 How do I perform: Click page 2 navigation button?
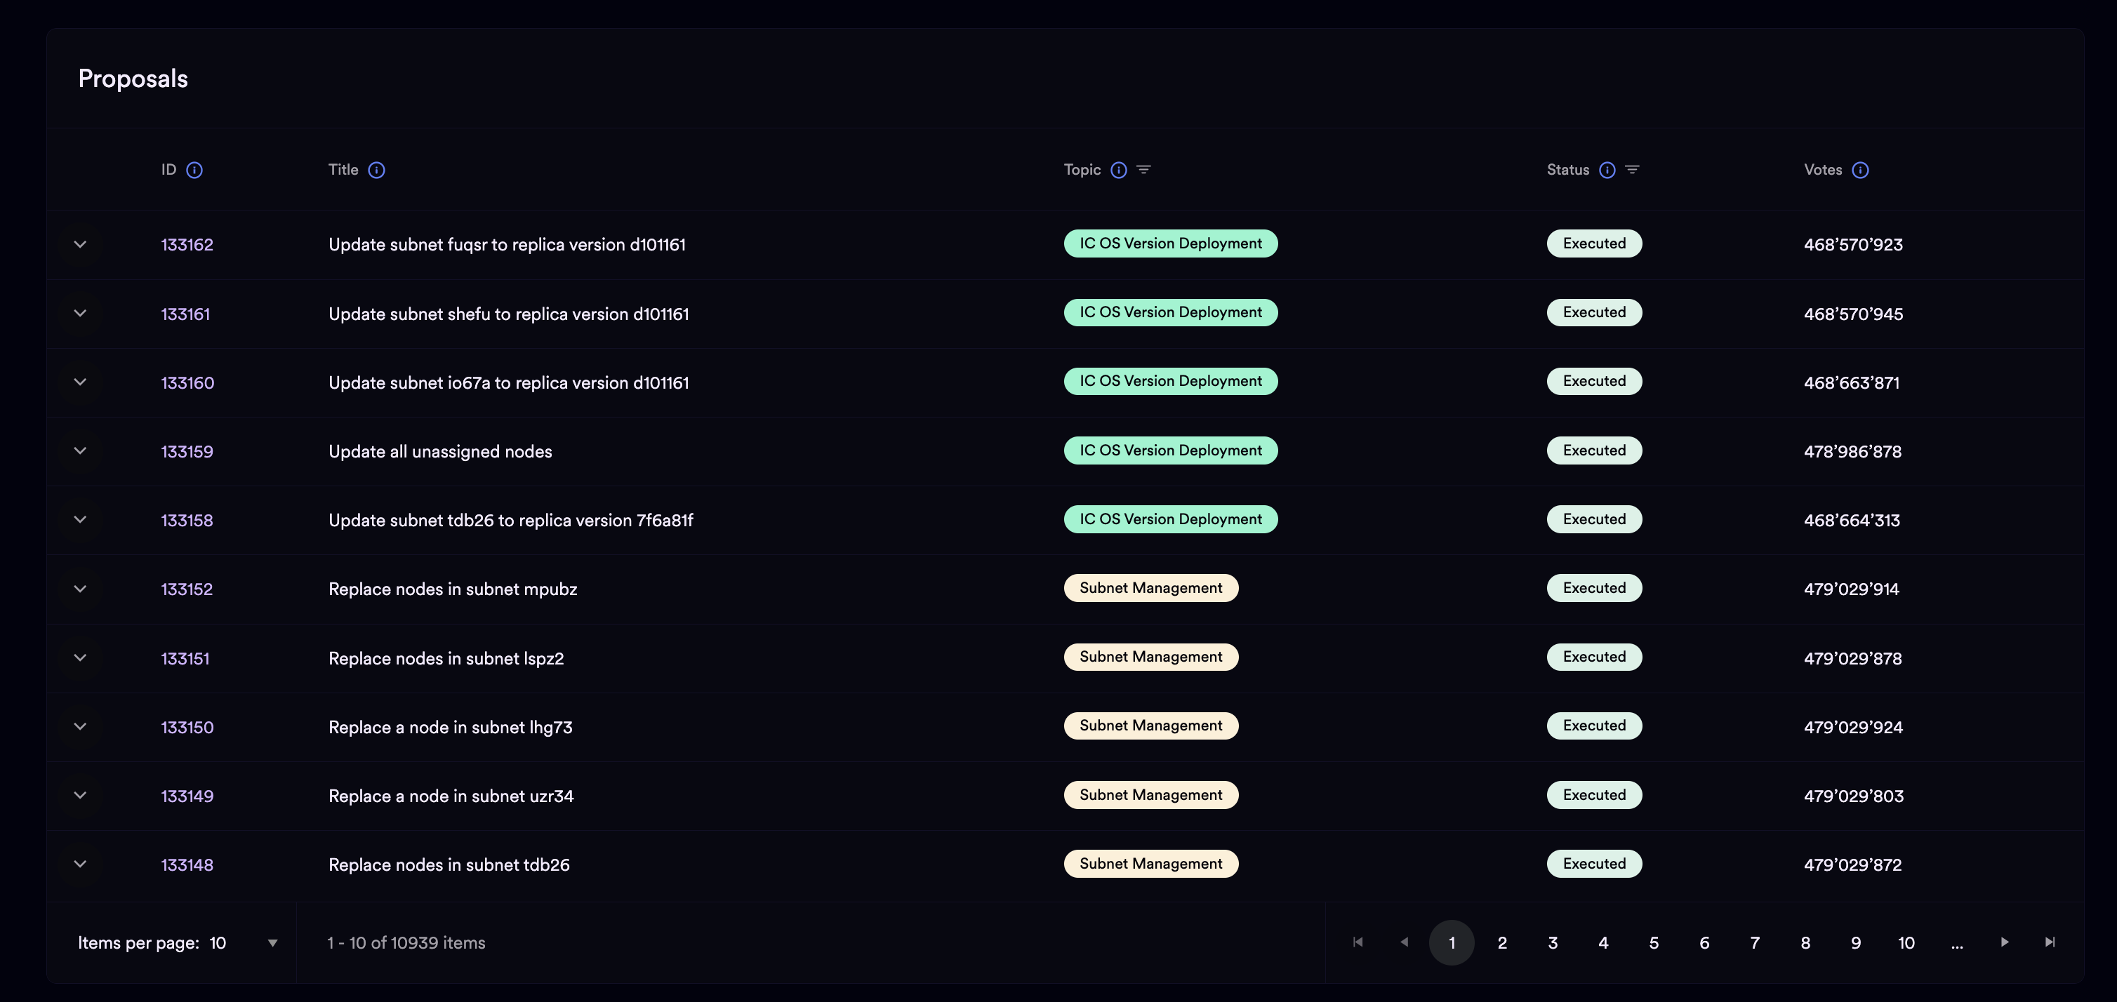point(1503,941)
